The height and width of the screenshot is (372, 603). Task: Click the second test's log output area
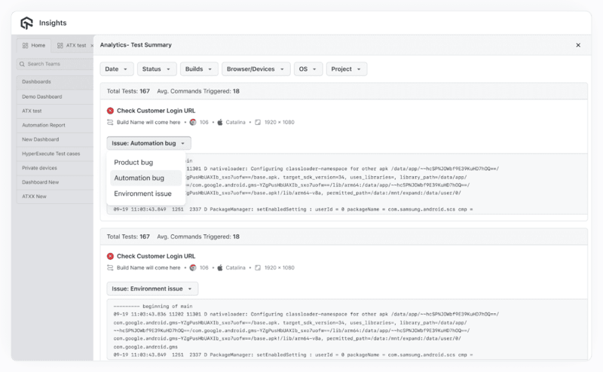[x=347, y=330]
